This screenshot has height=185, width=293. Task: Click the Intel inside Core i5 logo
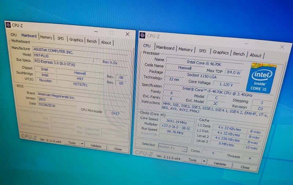(x=261, y=78)
